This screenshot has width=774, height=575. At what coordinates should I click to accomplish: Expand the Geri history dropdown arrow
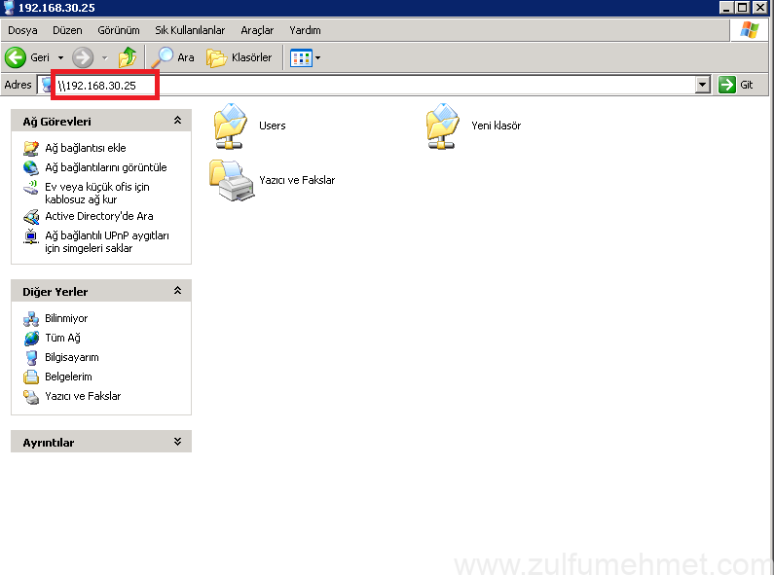click(60, 57)
